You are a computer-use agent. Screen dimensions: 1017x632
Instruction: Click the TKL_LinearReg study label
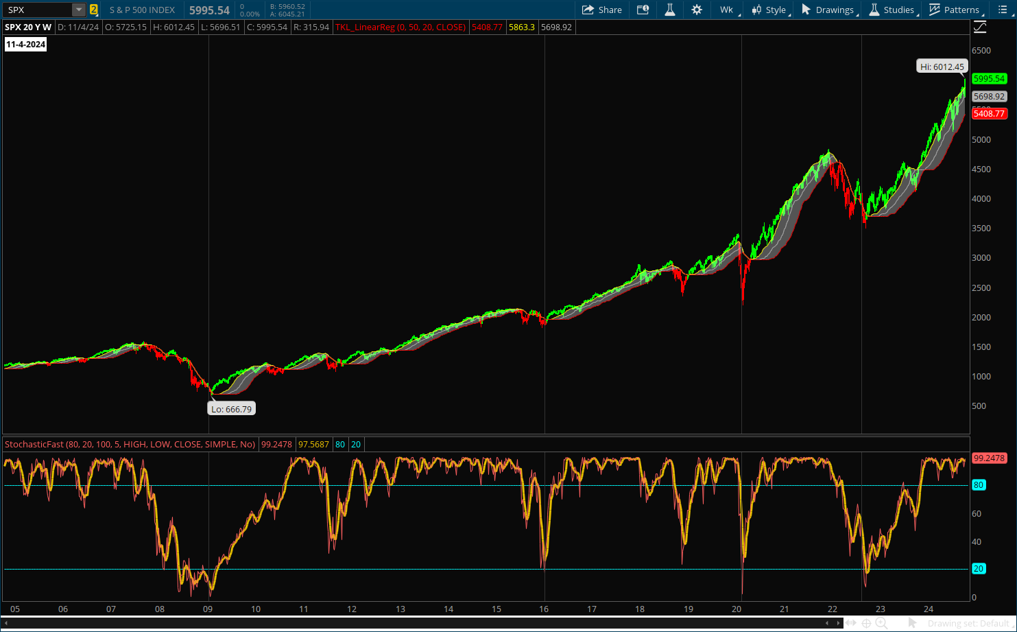click(x=400, y=27)
